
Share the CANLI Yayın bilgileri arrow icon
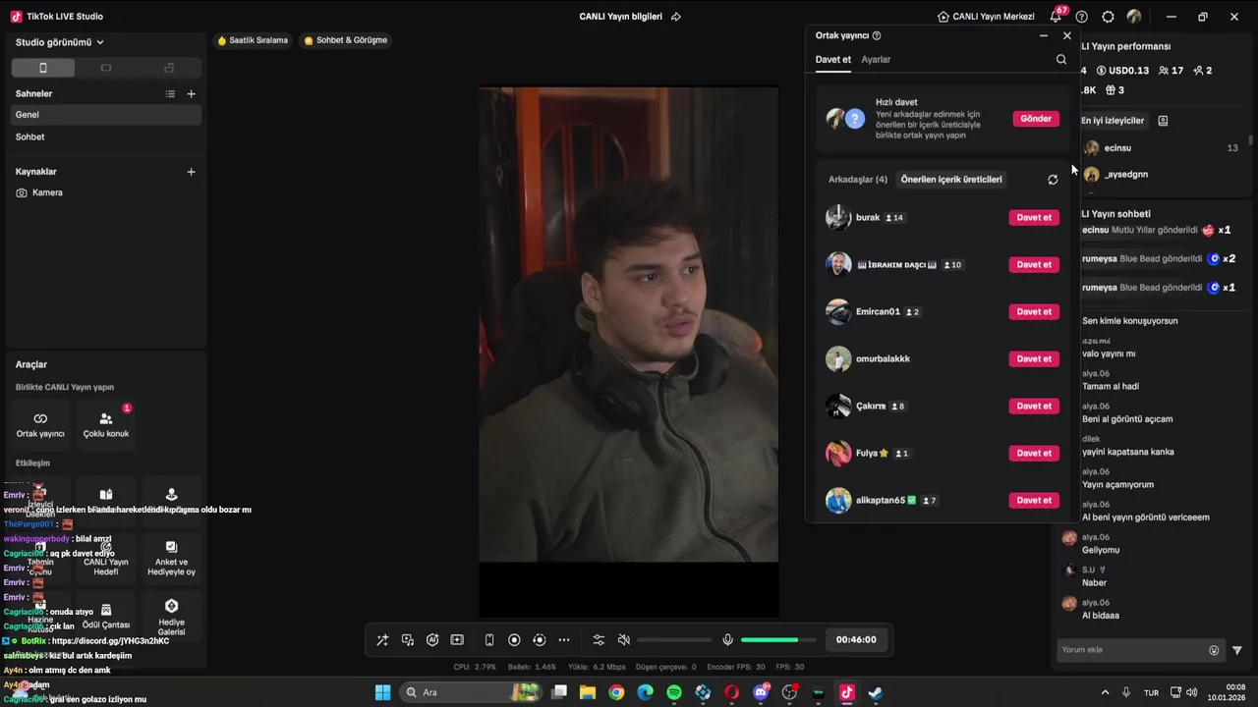(x=676, y=17)
